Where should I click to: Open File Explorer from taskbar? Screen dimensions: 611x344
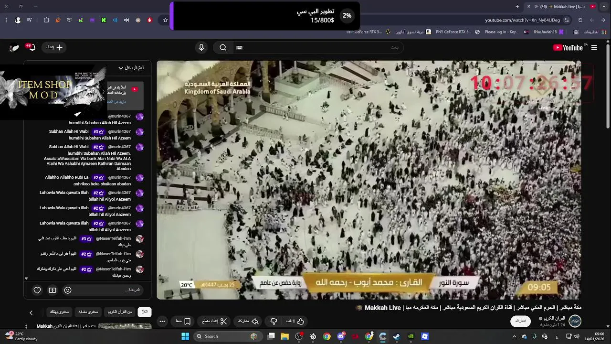[285, 336]
